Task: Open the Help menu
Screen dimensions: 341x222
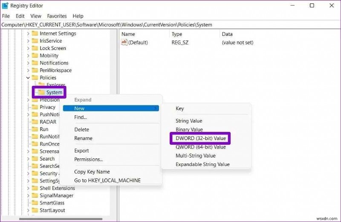Action: 78,16
